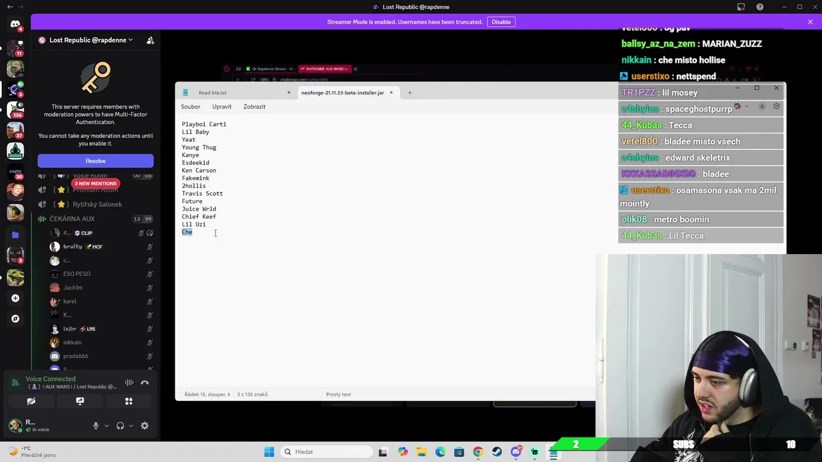
Task: Disconnect from the voice channel
Action: 144,382
